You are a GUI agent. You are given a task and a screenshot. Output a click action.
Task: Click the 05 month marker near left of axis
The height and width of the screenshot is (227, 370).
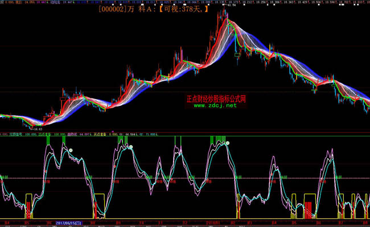(x=27, y=223)
